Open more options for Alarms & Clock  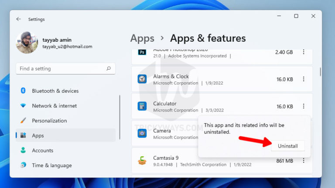point(304,79)
